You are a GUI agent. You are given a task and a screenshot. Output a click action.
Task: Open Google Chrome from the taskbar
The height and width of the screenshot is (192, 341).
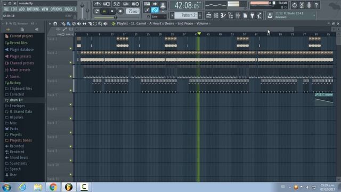(x=53, y=187)
